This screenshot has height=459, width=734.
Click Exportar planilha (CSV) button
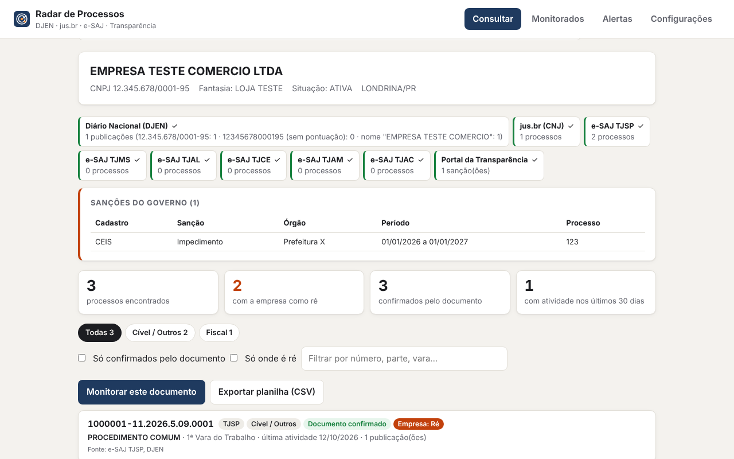click(x=267, y=392)
